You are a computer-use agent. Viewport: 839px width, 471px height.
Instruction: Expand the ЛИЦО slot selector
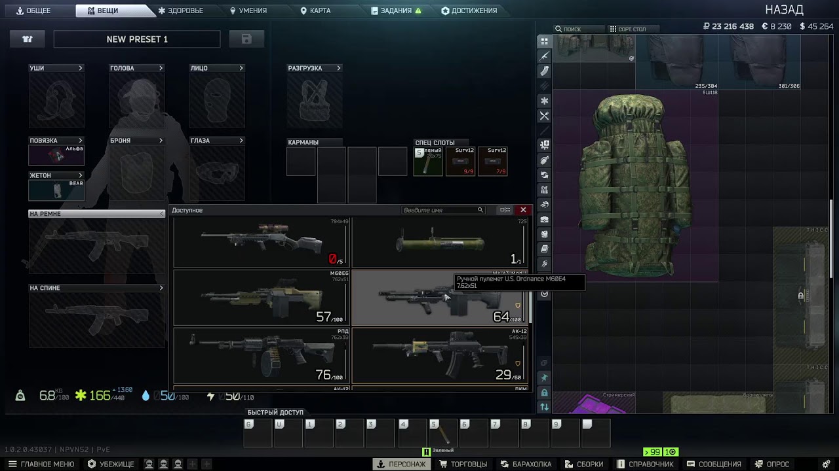pyautogui.click(x=241, y=68)
